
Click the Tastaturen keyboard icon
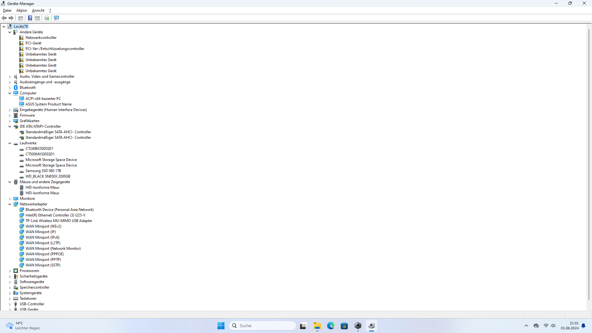click(x=16, y=298)
